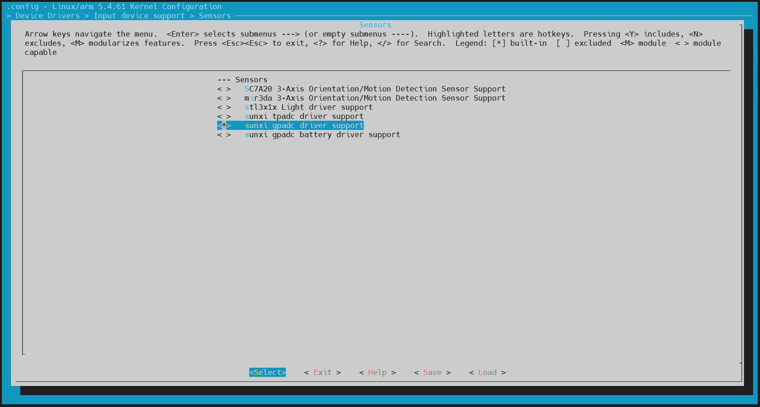Click Input device support in breadcrumb

click(139, 16)
